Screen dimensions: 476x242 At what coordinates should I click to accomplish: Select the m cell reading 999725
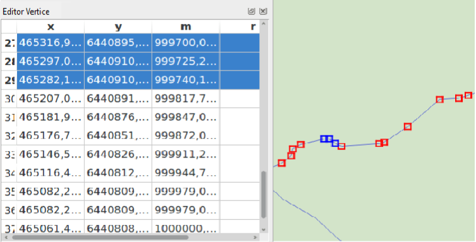pyautogui.click(x=186, y=61)
